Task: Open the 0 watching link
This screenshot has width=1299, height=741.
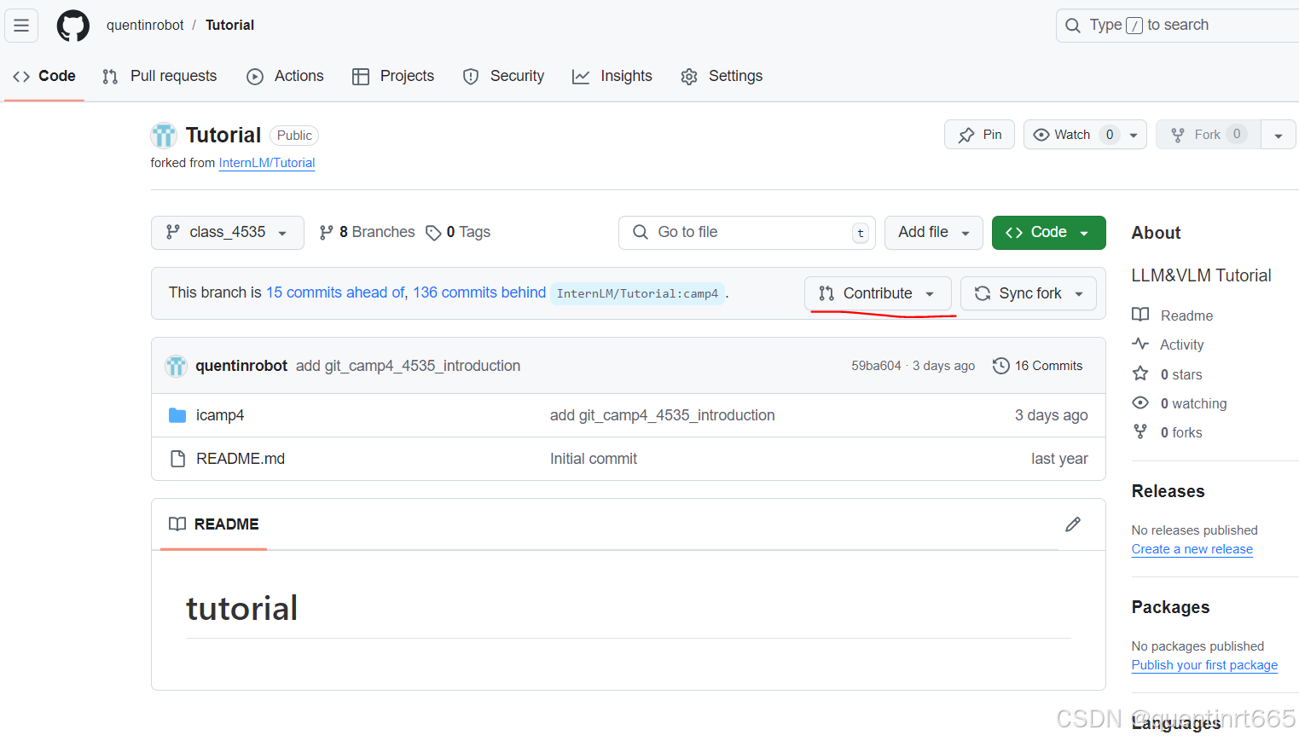Action: point(1180,403)
